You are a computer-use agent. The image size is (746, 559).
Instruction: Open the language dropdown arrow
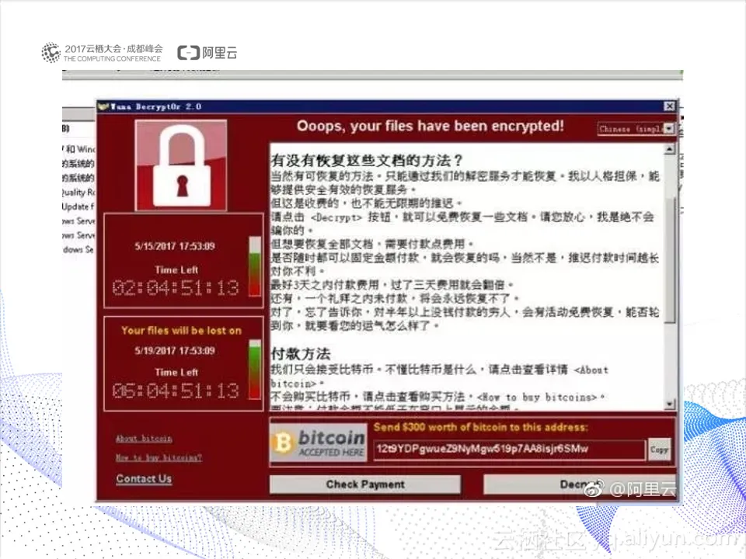[669, 129]
